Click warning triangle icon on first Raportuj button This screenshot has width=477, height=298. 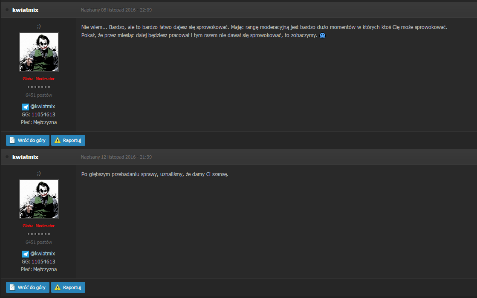[58, 140]
